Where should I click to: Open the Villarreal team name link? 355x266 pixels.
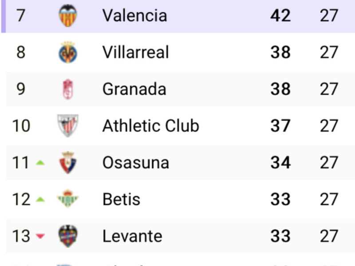click(135, 52)
